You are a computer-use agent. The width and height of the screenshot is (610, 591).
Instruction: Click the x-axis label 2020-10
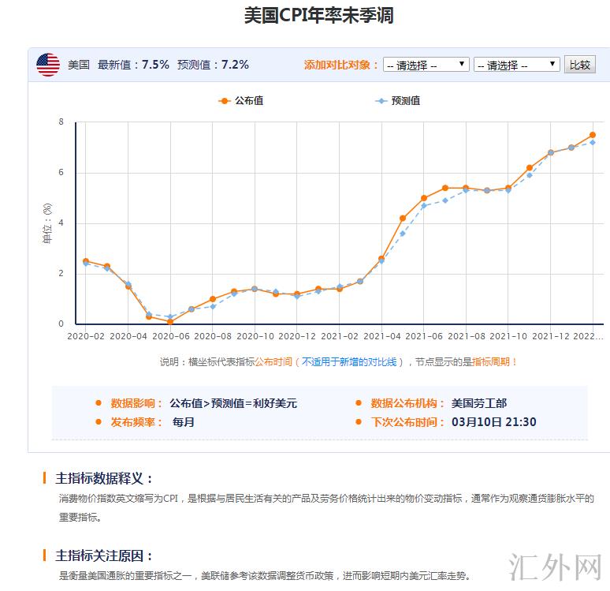point(255,336)
